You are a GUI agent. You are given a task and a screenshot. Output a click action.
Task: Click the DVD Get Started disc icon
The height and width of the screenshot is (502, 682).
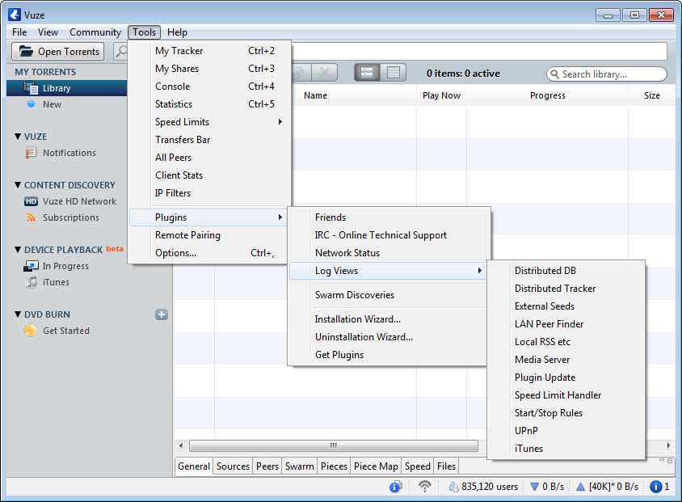[x=31, y=331]
